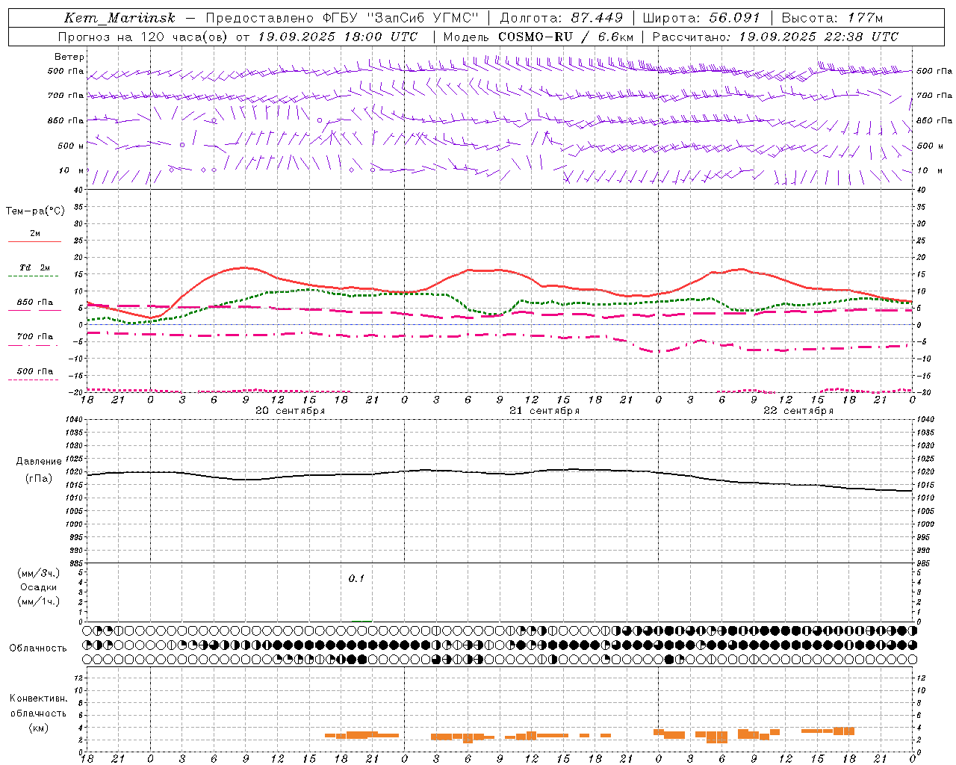Select the longitude value 87.449
This screenshot has width=956, height=765.
tap(597, 18)
